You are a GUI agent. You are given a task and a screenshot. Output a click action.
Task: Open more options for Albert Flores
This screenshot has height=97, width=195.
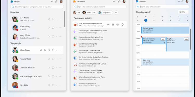(x=60, y=50)
